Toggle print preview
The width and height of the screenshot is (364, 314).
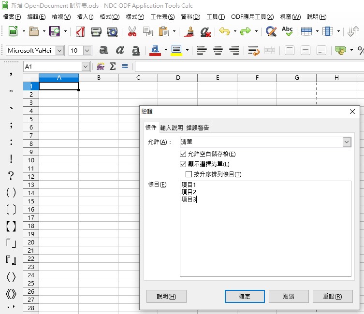coord(112,32)
